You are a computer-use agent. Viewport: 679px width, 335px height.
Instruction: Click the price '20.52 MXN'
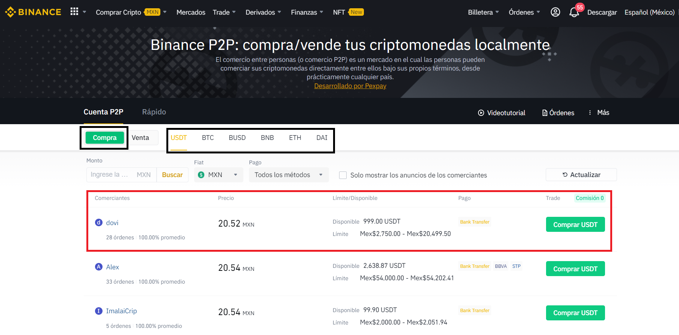[x=236, y=224]
